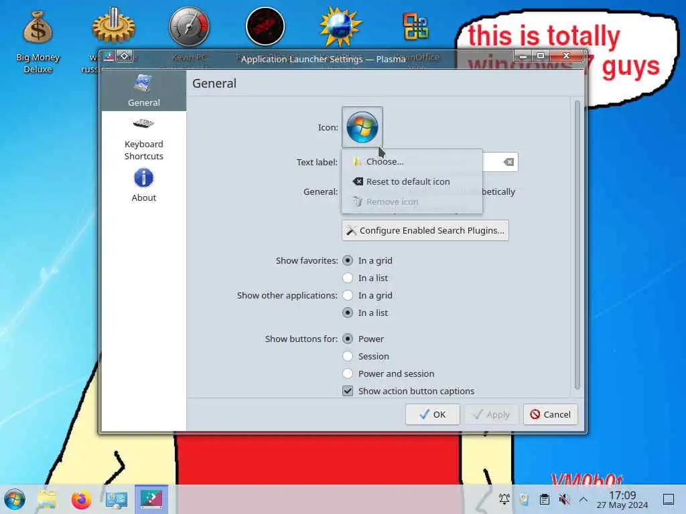Open the sun and globe desktop icon
The width and height of the screenshot is (686, 514).
click(x=341, y=26)
